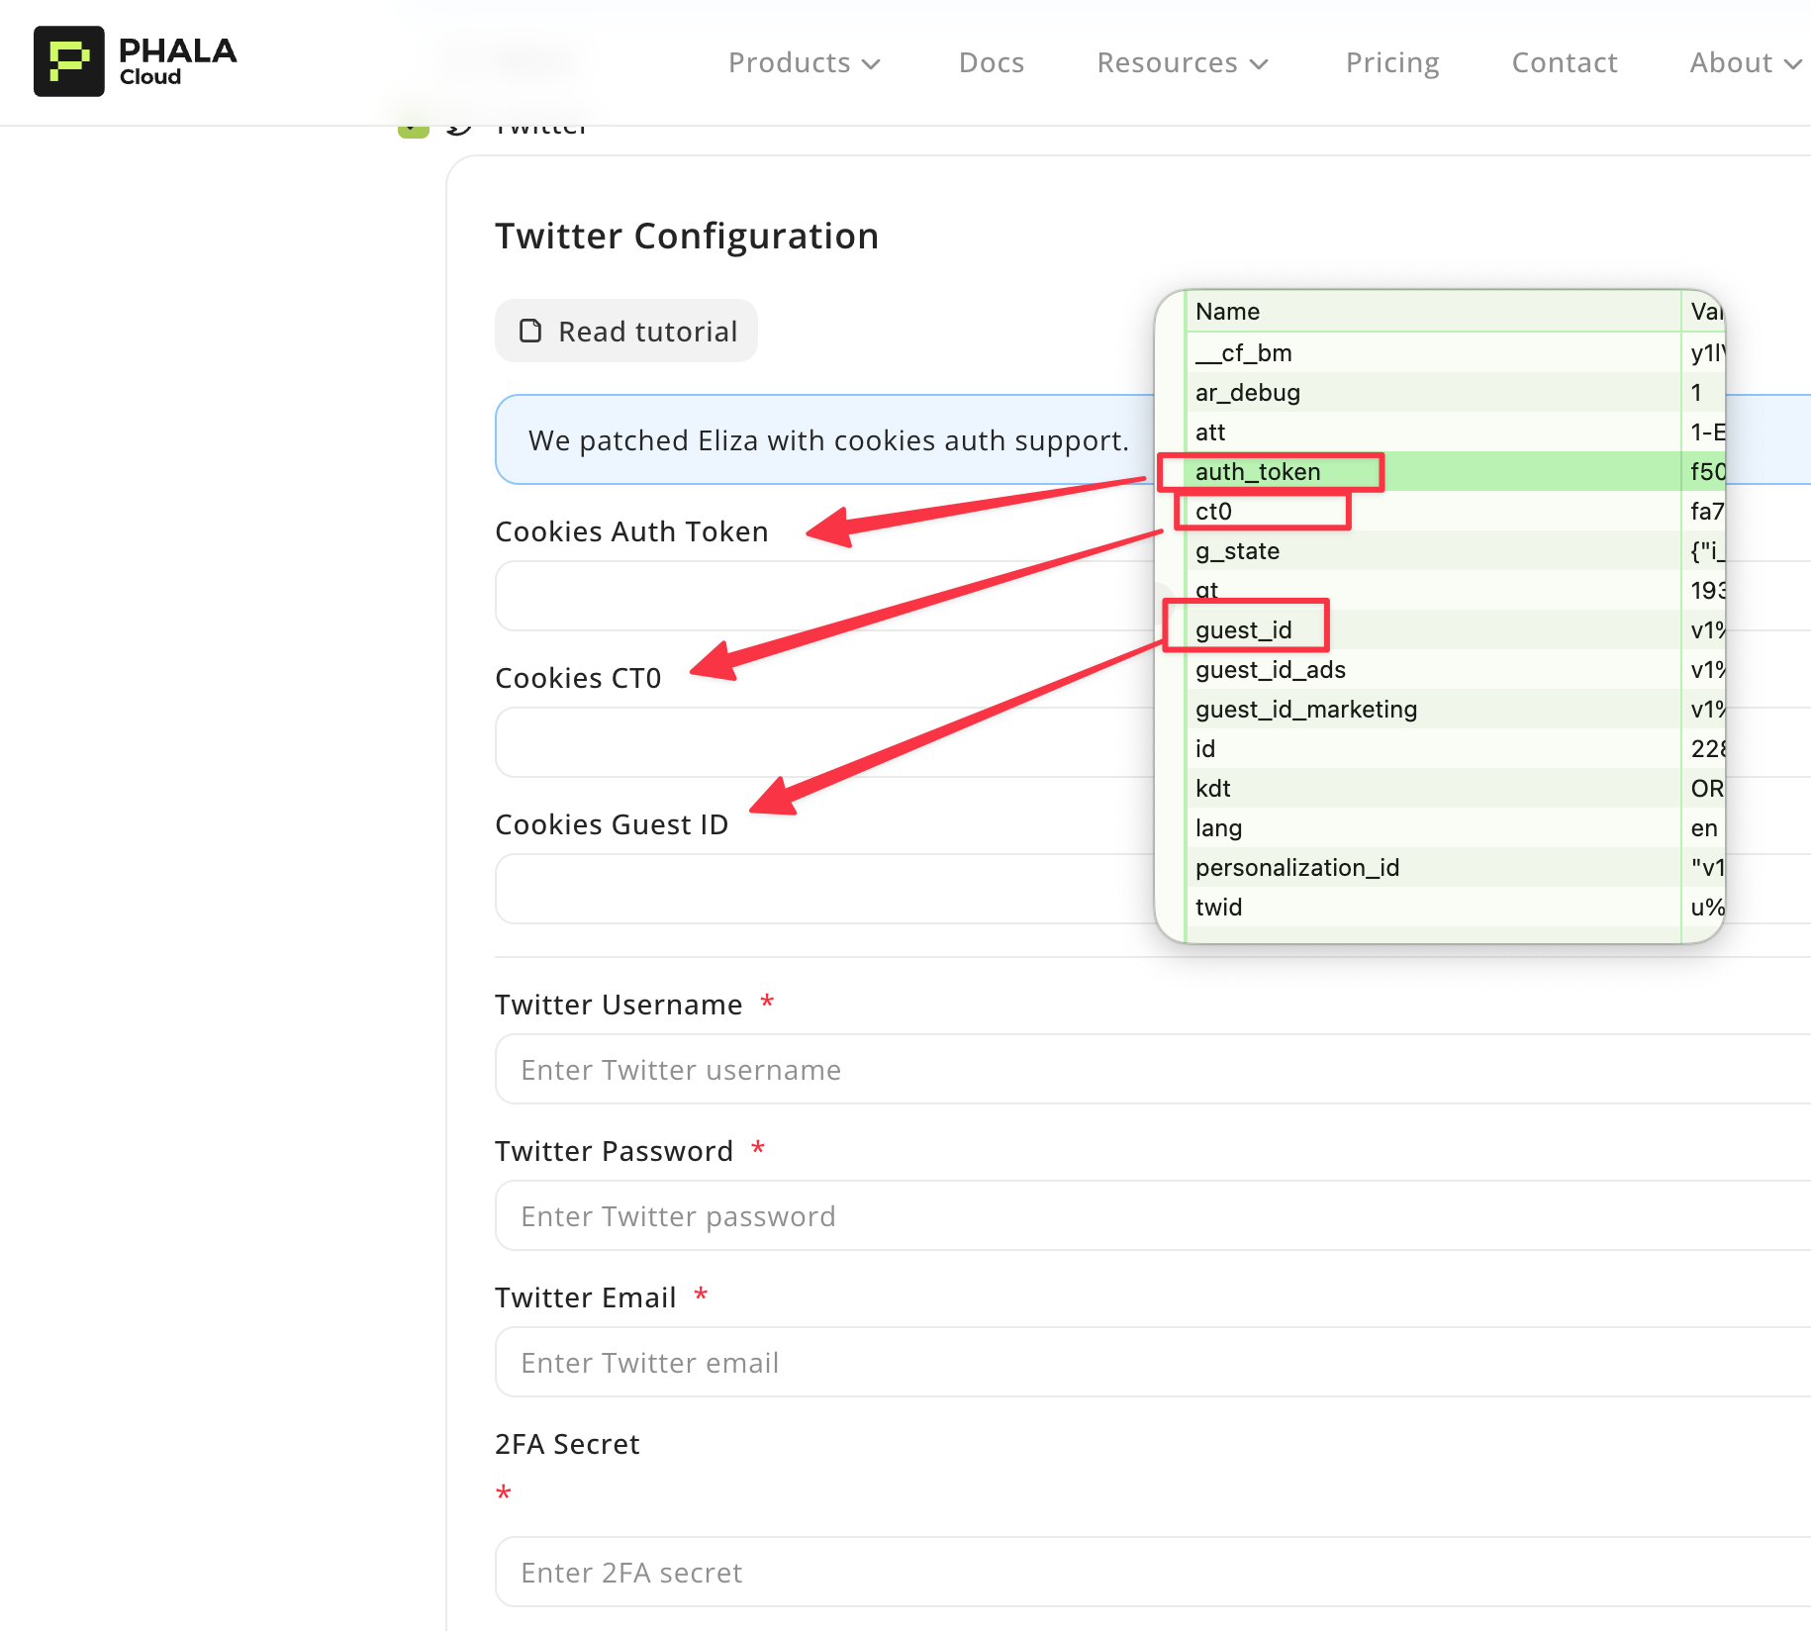Expand the About dropdown

(x=1746, y=62)
